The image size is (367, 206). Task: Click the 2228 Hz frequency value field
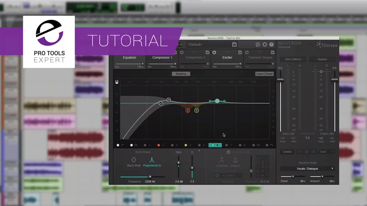click(x=150, y=182)
